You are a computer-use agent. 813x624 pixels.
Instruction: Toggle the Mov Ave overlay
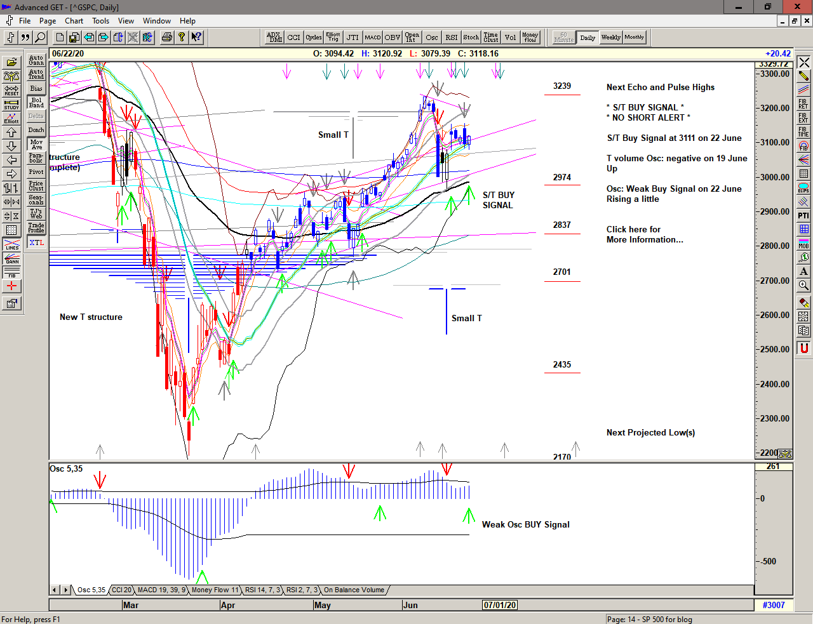[36, 144]
